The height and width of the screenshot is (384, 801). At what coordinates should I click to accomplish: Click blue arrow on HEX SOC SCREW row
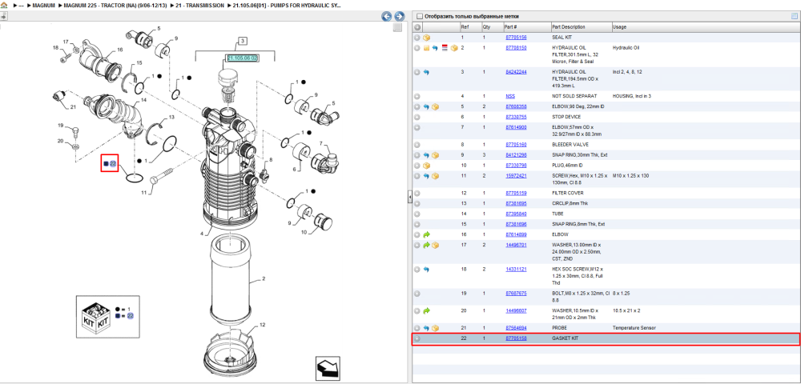[427, 270]
